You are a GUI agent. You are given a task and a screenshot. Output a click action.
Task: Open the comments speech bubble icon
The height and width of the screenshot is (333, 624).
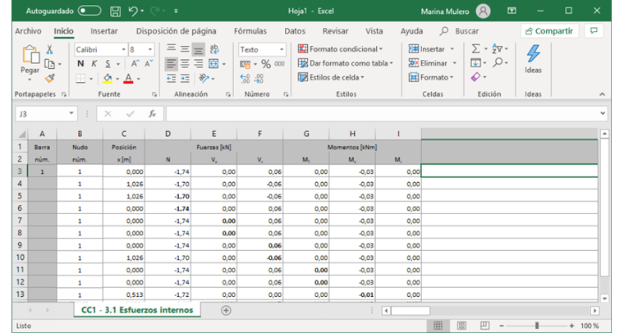[x=594, y=31]
